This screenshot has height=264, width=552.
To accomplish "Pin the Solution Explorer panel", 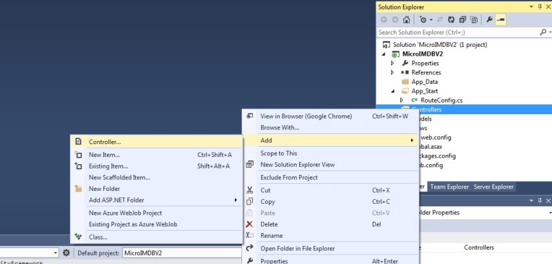I will point(539,6).
